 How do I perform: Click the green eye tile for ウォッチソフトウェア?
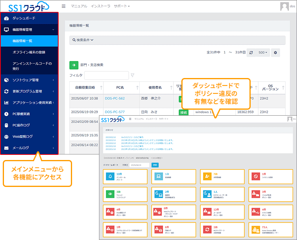click(x=110, y=194)
